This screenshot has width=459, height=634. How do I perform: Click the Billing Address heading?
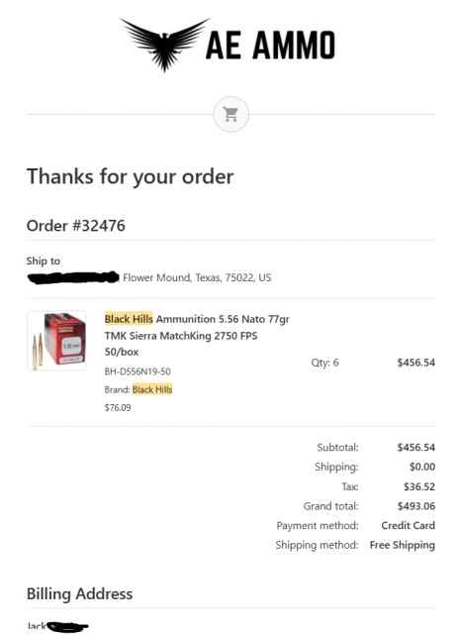tap(79, 594)
